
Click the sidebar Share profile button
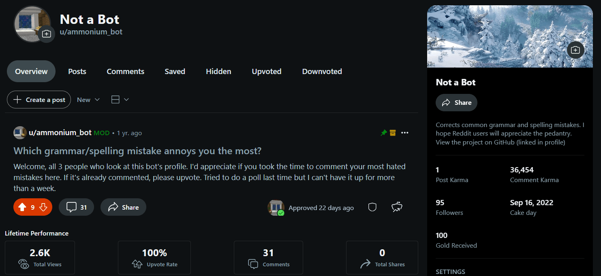pos(456,102)
